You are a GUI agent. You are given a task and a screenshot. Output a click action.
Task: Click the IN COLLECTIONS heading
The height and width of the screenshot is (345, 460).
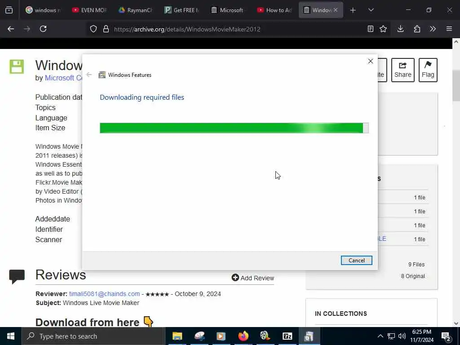pos(341,314)
